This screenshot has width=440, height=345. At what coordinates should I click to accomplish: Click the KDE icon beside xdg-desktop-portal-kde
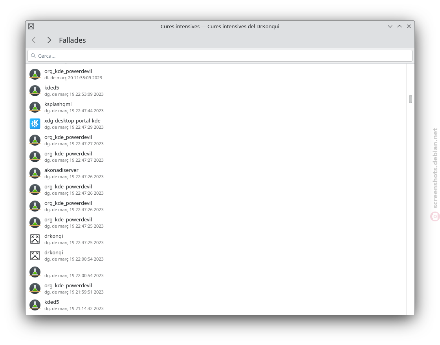coord(35,124)
